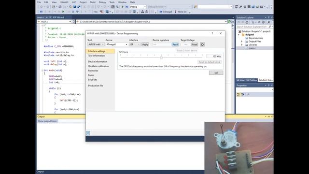Select Lock bits in side list

[93, 80]
